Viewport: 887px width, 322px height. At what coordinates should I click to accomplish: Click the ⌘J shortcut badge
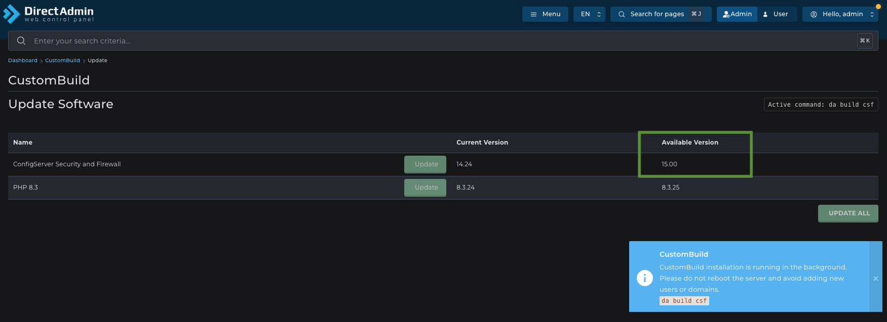pyautogui.click(x=697, y=14)
